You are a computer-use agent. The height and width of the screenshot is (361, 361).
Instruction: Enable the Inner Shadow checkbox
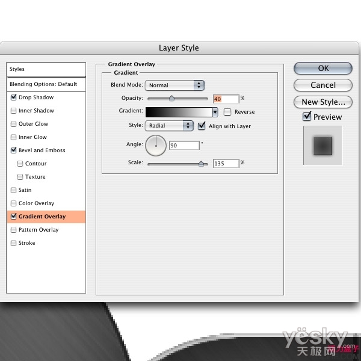coord(14,111)
